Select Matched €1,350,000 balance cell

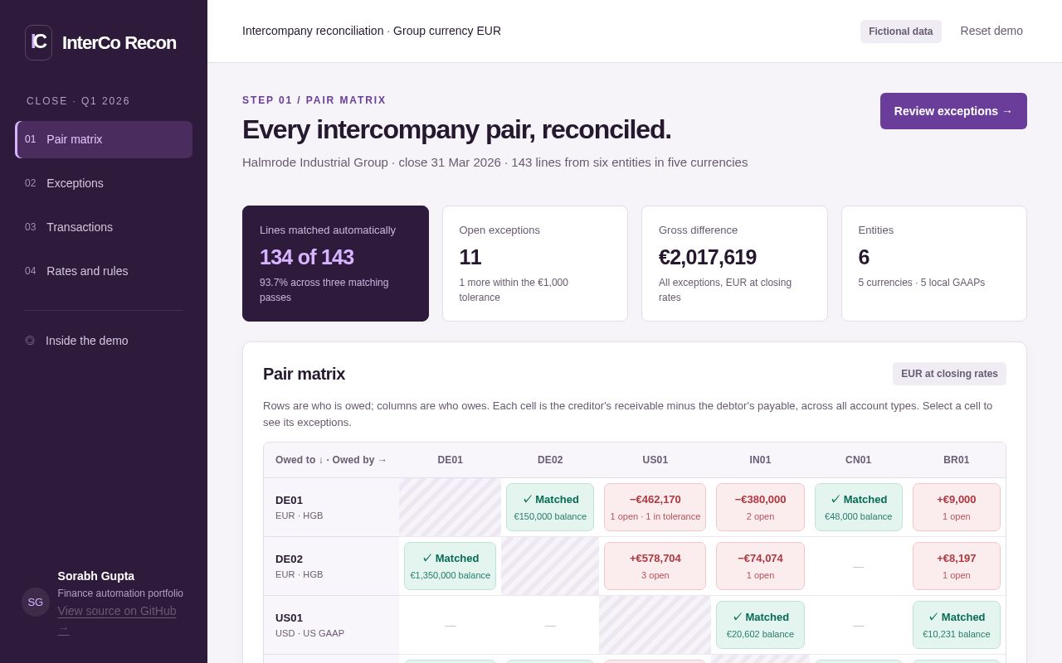(x=450, y=566)
